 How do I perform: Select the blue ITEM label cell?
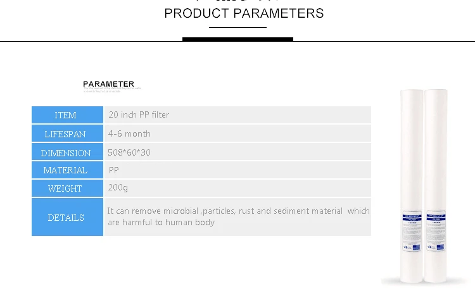pos(66,115)
